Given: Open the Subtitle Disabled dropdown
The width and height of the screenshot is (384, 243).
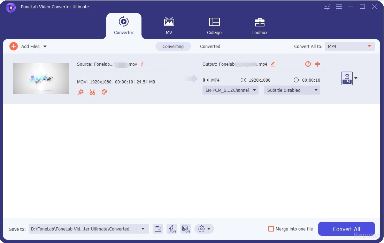Looking at the screenshot, I should point(292,90).
